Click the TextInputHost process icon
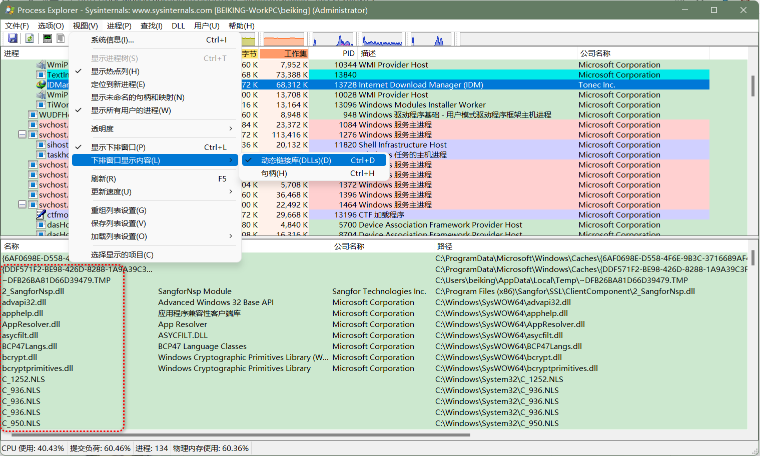Screen dimensions: 760x456 coord(42,75)
